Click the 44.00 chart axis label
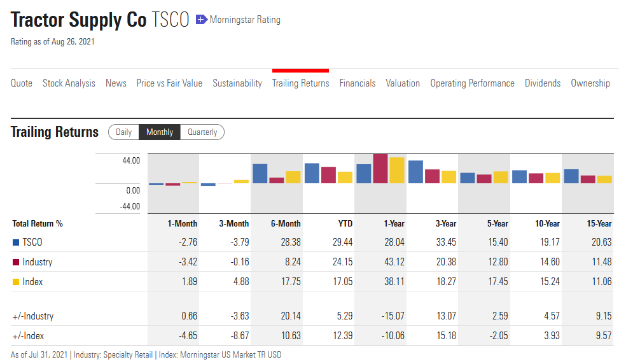This screenshot has height=364, width=619. 131,160
